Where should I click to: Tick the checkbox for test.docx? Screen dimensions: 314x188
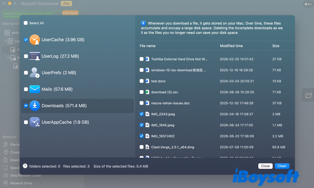pos(142,81)
